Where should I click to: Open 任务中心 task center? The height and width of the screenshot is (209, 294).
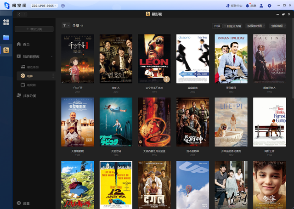[x=234, y=6]
